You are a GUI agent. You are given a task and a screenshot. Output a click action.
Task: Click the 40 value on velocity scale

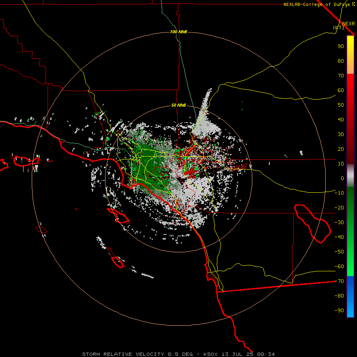point(341,119)
